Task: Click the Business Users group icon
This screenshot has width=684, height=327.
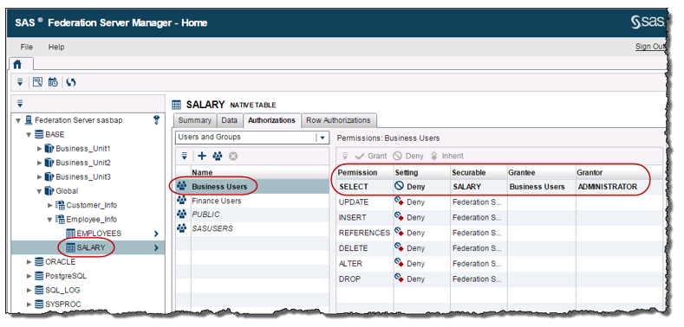Action: pos(182,186)
